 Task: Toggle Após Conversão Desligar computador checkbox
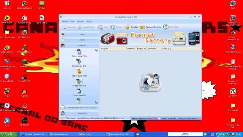tap(159, 118)
